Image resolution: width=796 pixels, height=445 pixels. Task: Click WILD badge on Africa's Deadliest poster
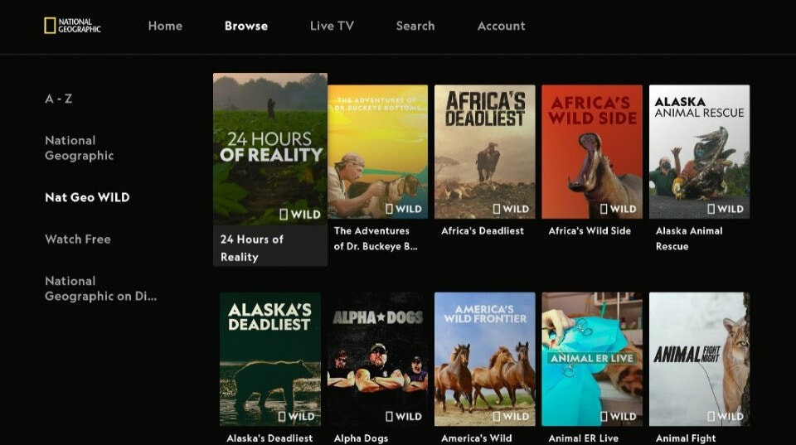[x=512, y=209]
